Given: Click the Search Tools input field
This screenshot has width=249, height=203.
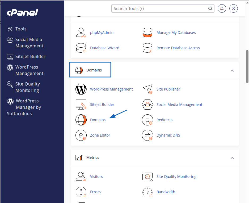Looking at the screenshot, I should click(159, 8).
